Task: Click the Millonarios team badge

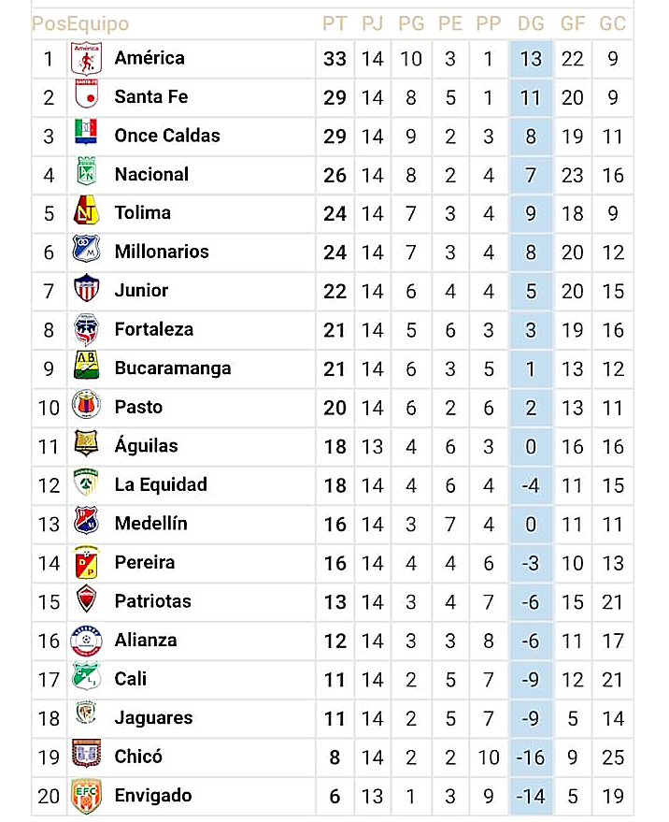Action: [x=86, y=252]
